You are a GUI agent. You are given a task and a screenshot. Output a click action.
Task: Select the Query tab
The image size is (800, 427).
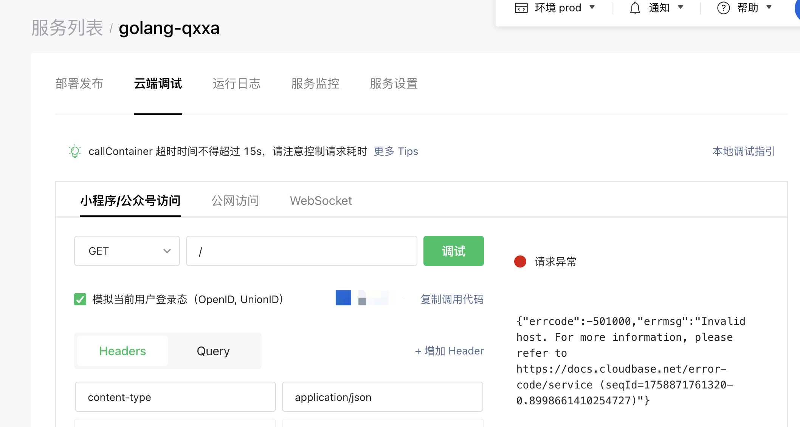(x=213, y=351)
